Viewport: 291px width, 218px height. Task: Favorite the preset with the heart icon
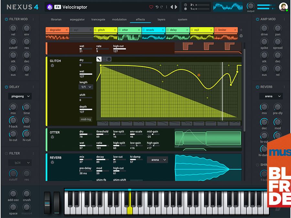coord(151,7)
